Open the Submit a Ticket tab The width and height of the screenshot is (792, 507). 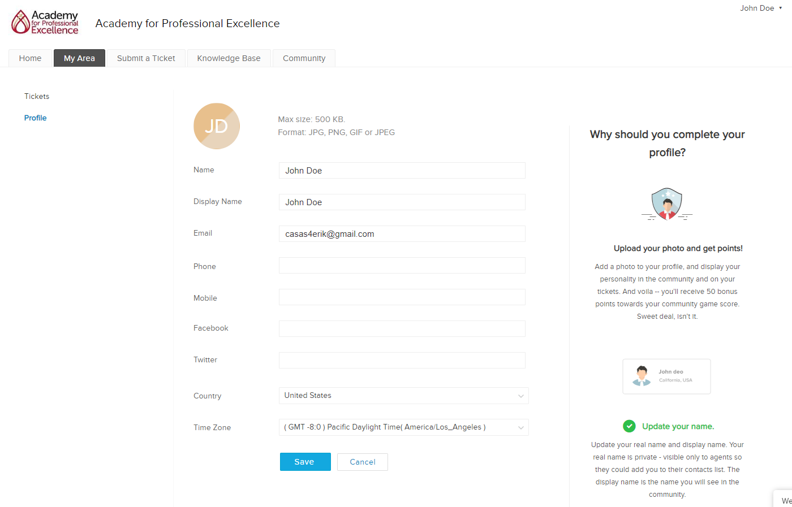(x=146, y=58)
